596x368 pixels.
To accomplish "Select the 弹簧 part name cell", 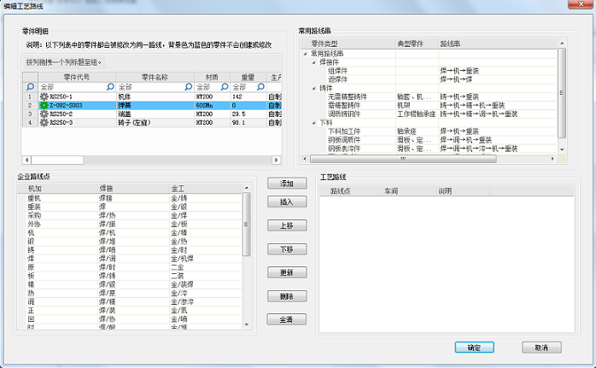I will click(x=155, y=105).
